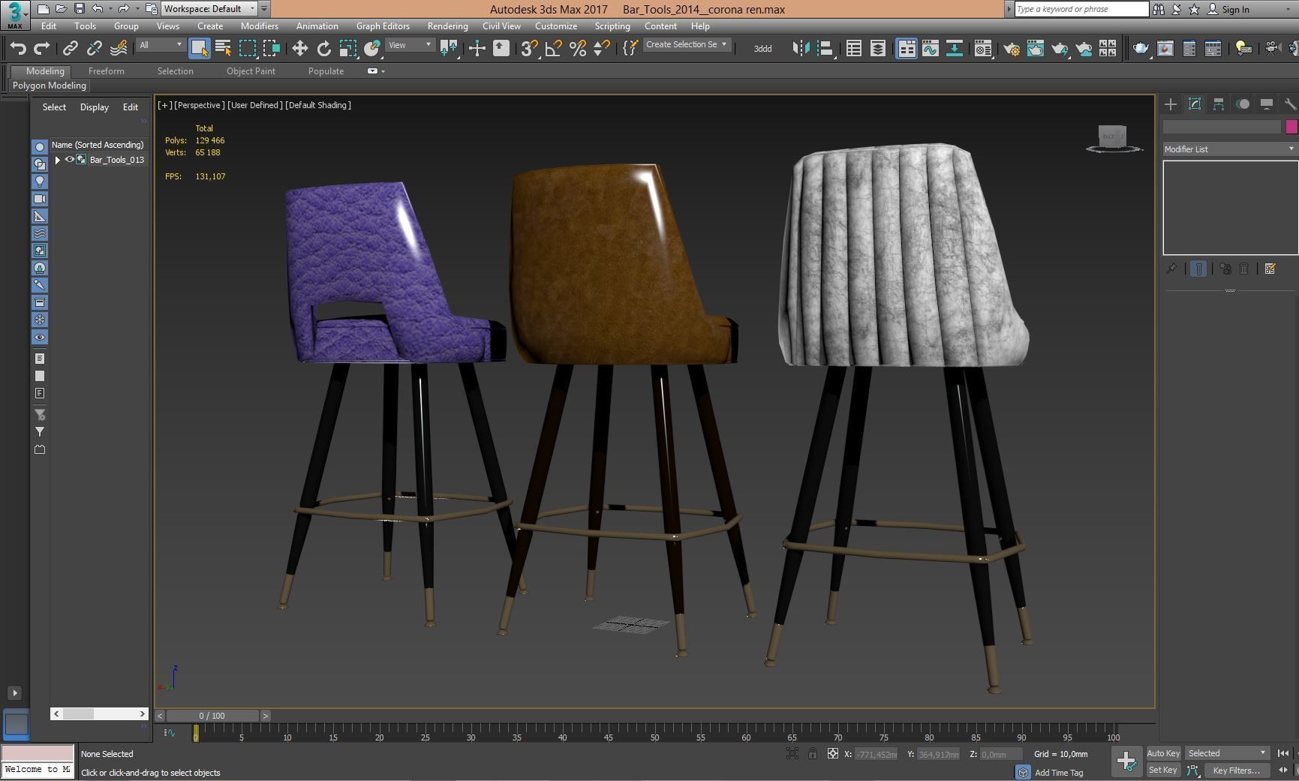
Task: Pick the Rectangular Selection Region tool
Action: click(247, 48)
